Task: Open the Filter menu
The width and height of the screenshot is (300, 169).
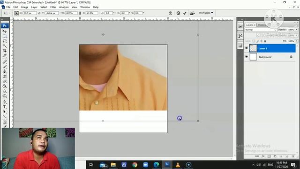Action: click(x=53, y=7)
